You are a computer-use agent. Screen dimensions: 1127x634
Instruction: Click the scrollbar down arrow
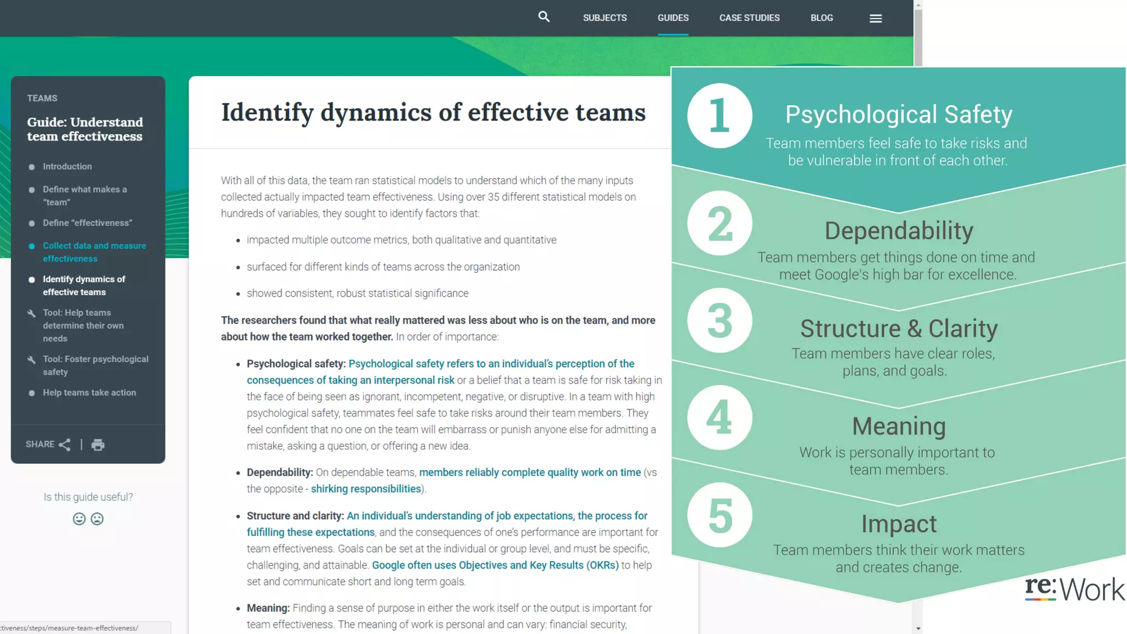(x=918, y=628)
